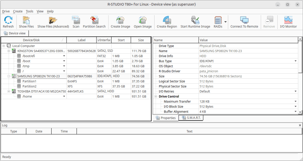Click Connect To Remote icon
This screenshot has width=303, height=161.
point(244,20)
